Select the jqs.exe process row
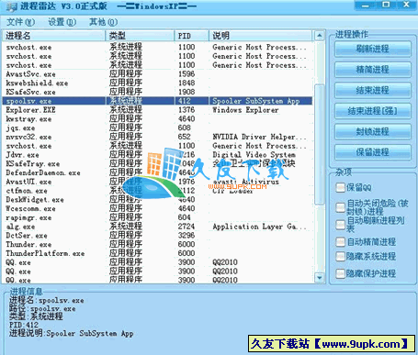Image resolution: width=418 pixels, height=355 pixels. [x=157, y=128]
